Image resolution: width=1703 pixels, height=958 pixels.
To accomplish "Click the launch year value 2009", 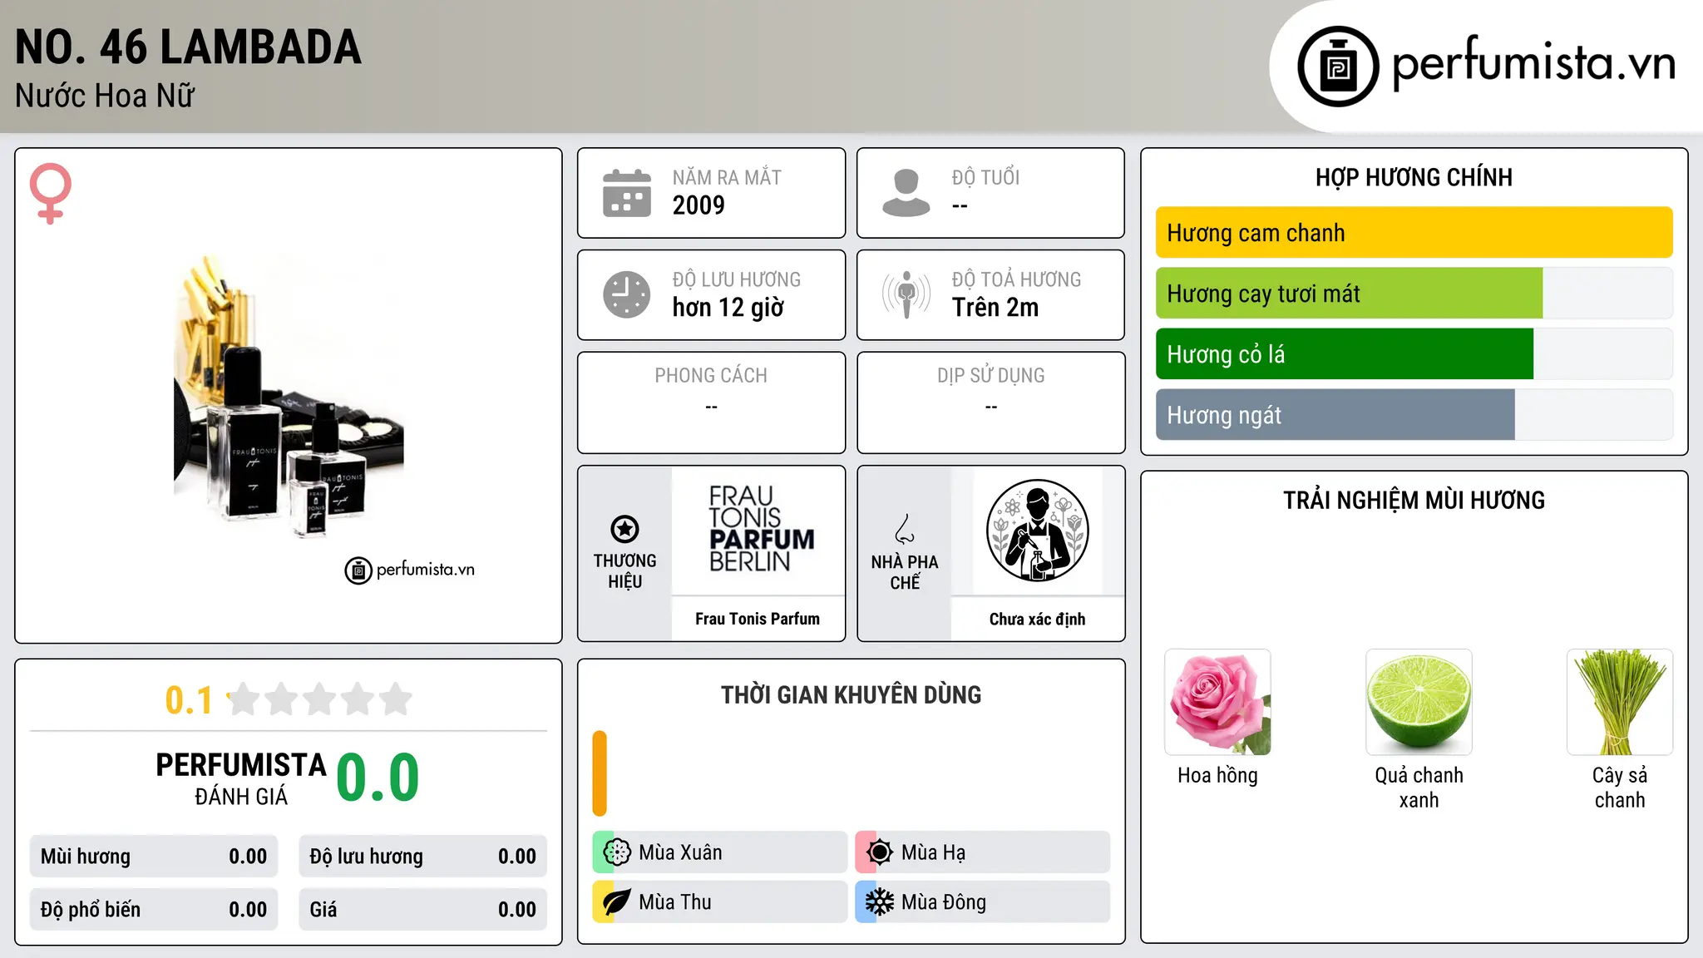I will coord(698,205).
